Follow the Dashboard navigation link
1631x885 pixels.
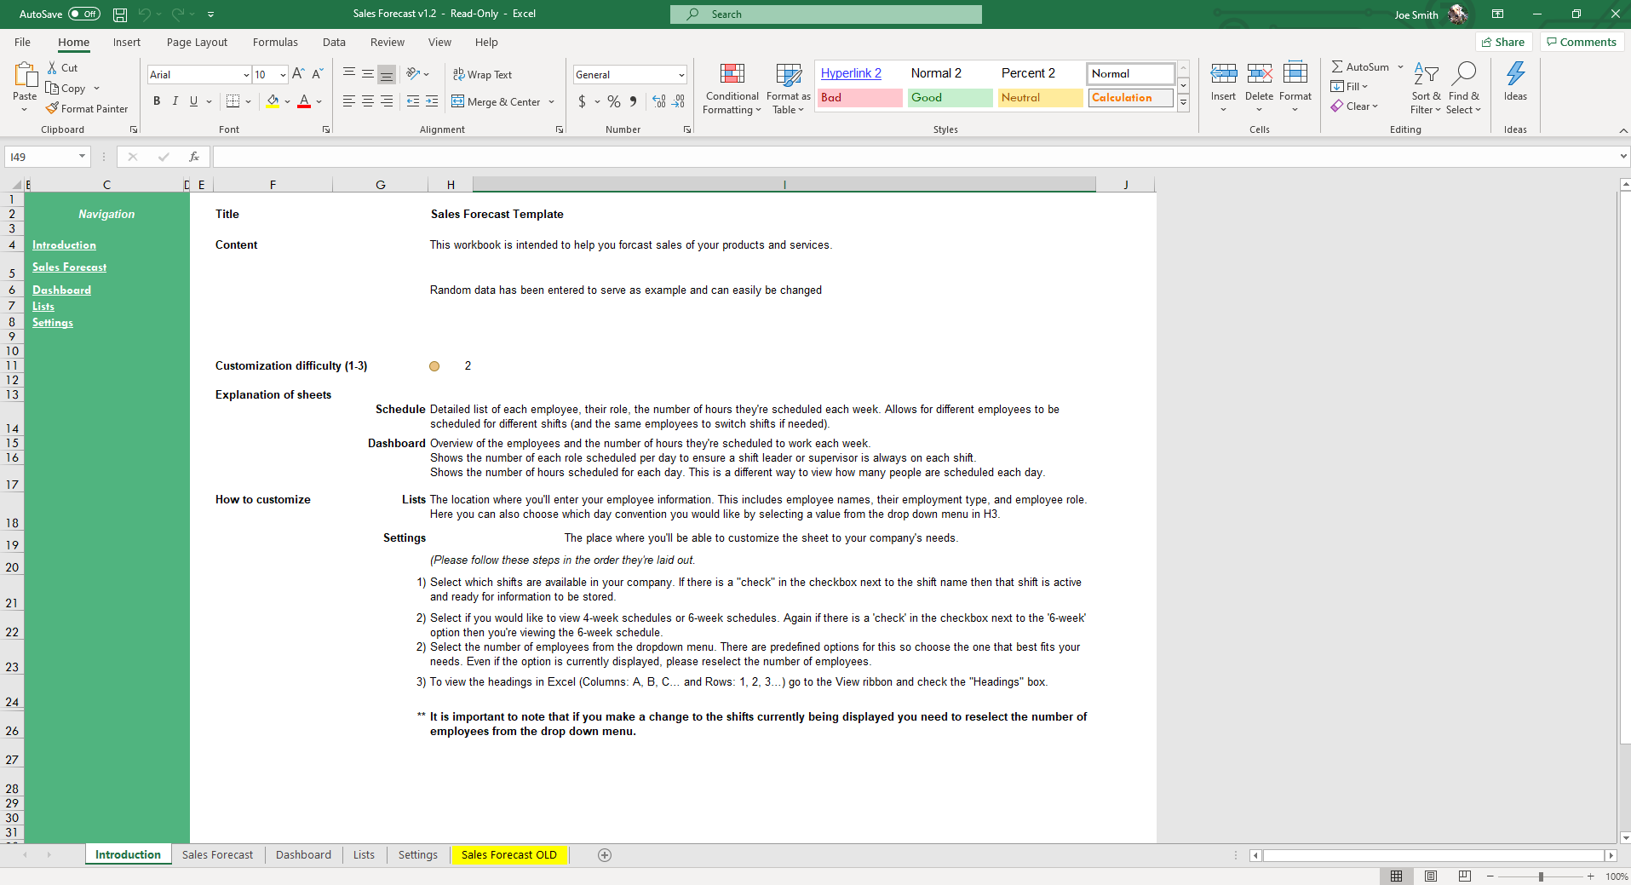(61, 290)
